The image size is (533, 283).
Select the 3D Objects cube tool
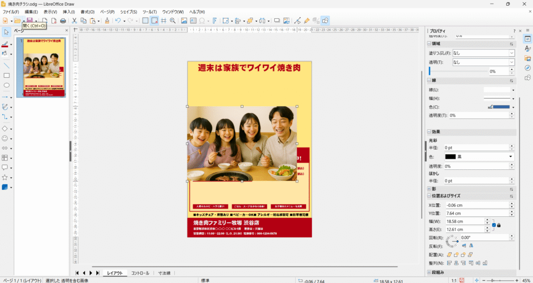coord(5,187)
